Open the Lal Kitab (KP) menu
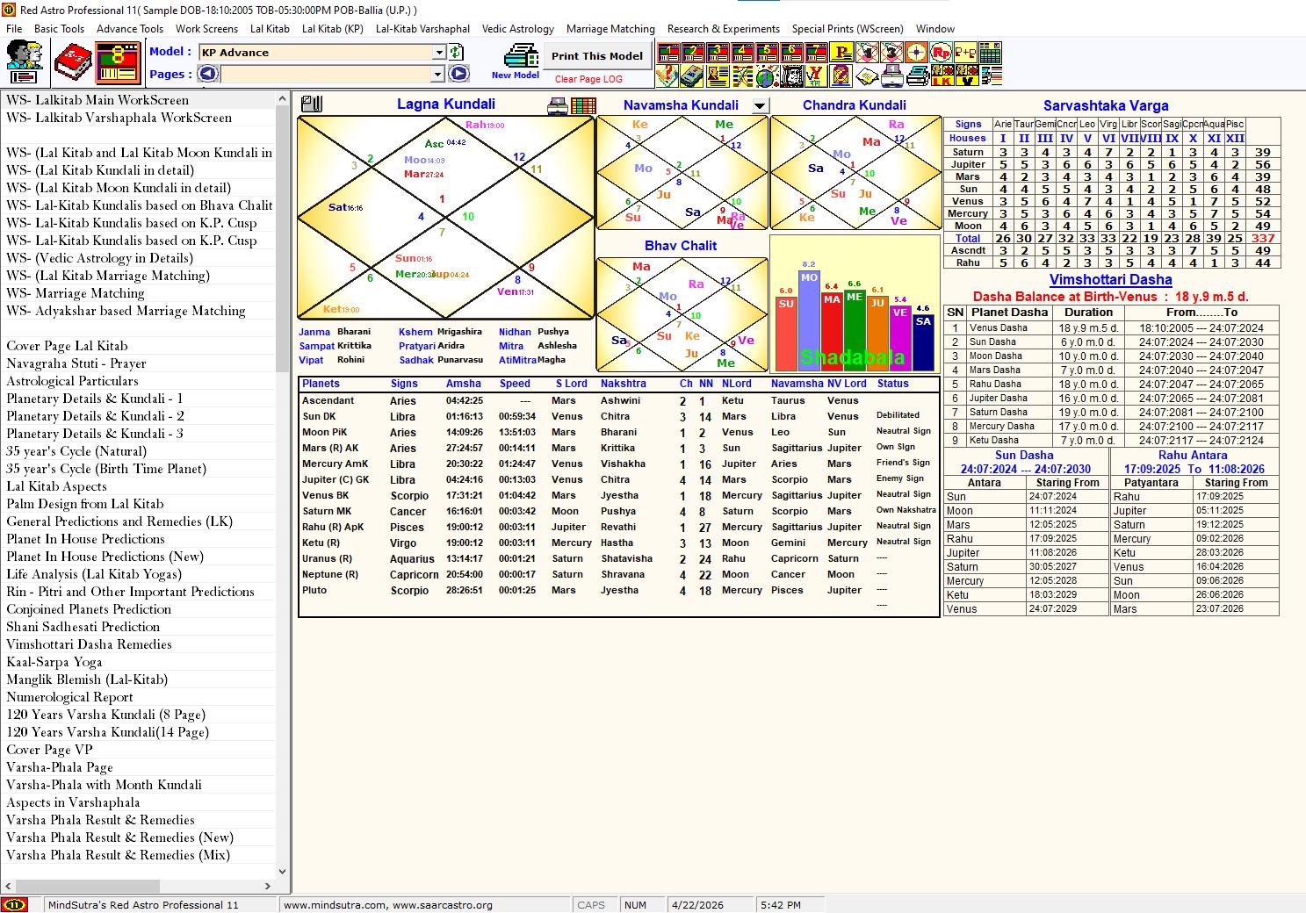 click(333, 29)
